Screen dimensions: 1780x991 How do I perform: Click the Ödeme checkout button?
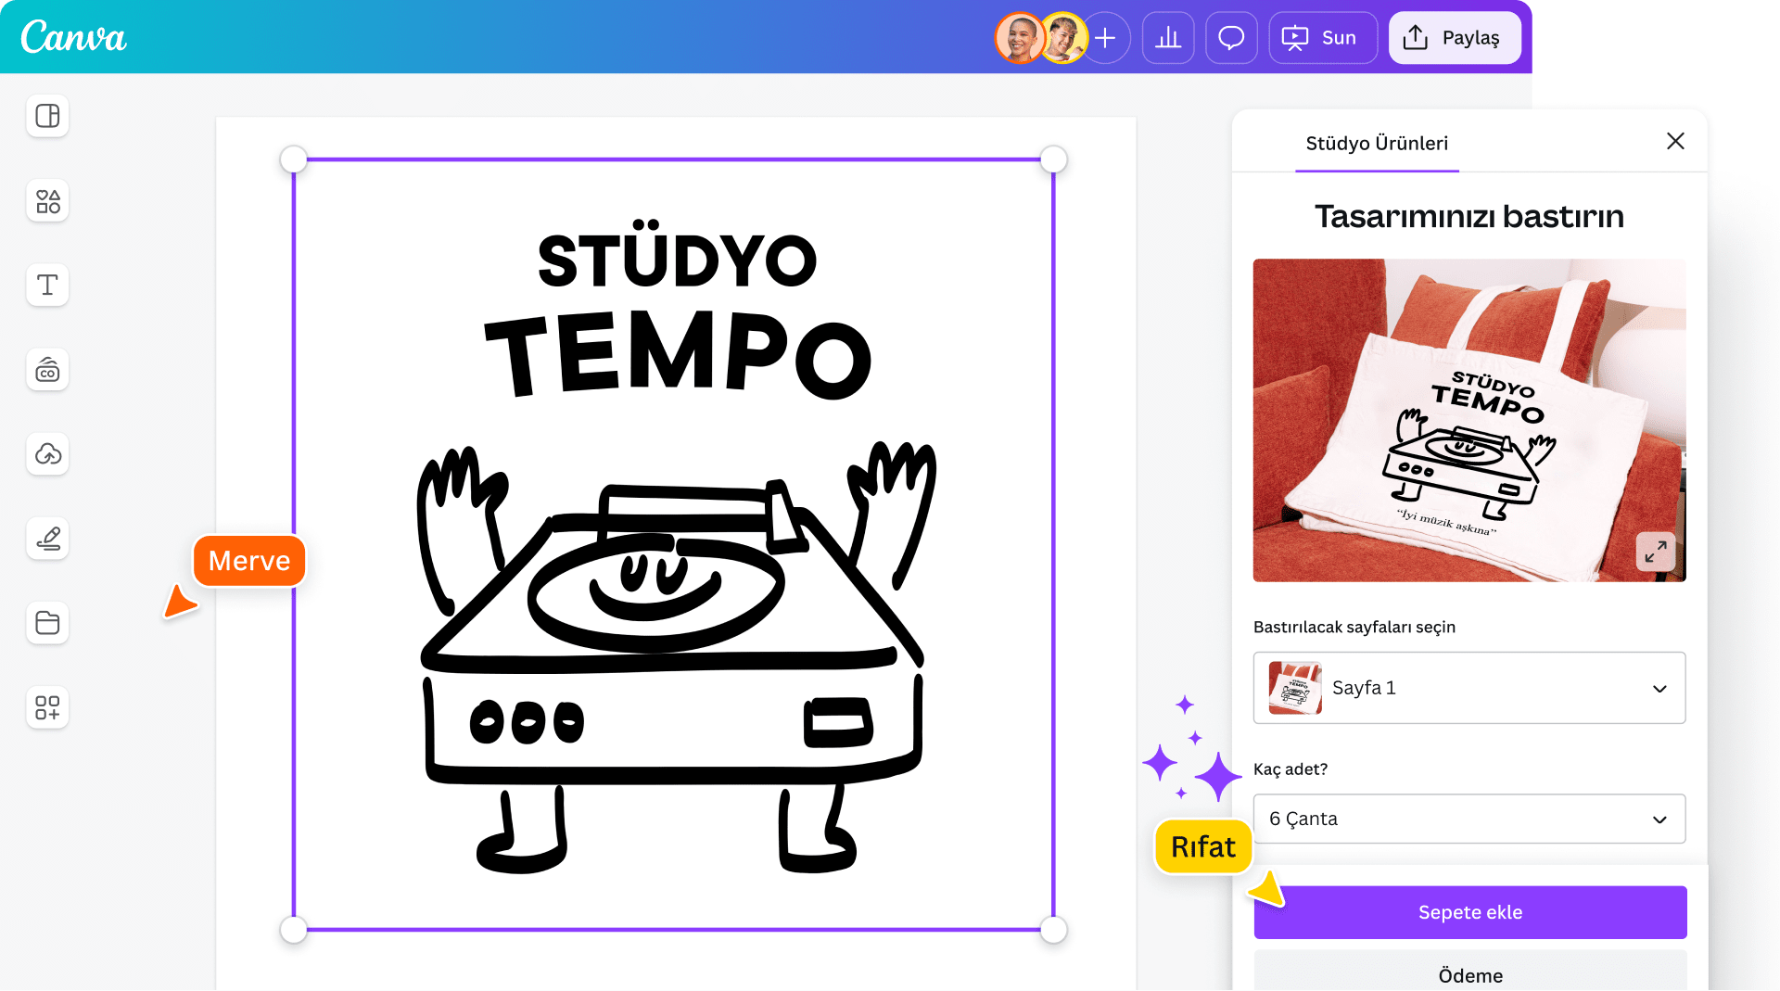1469,974
